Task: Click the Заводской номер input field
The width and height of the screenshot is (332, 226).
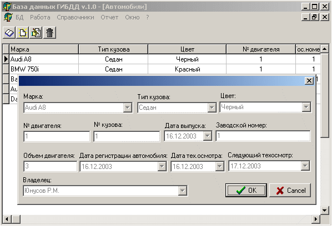Action: coord(263,136)
